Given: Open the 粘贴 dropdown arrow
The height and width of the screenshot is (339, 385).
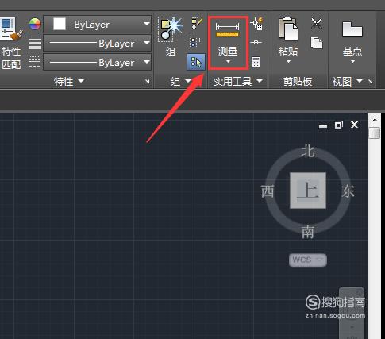Looking at the screenshot, I should click(x=288, y=62).
